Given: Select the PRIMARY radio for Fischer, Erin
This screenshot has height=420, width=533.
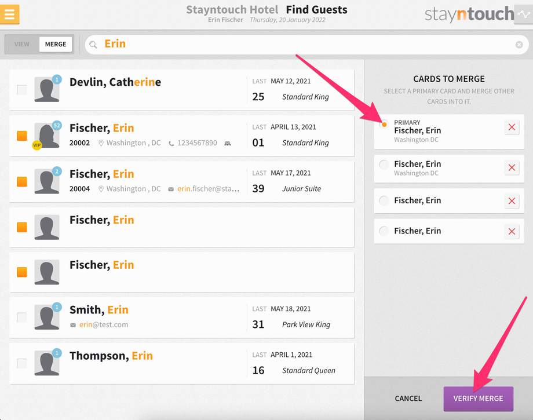Looking at the screenshot, I should pos(384,125).
